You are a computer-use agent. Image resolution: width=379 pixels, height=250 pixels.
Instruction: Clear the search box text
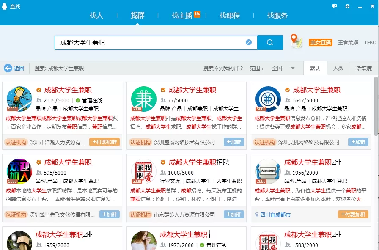249,42
